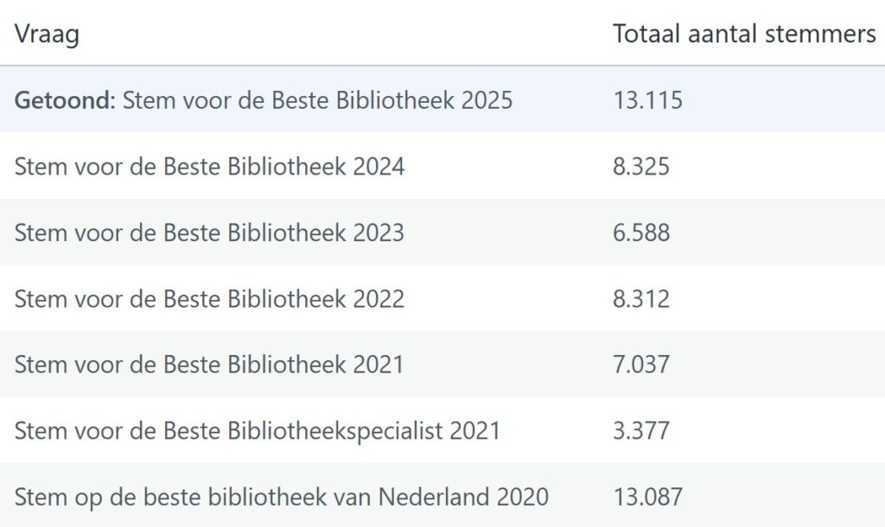
Task: Click the 8.312 voter count
Action: pyautogui.click(x=641, y=299)
